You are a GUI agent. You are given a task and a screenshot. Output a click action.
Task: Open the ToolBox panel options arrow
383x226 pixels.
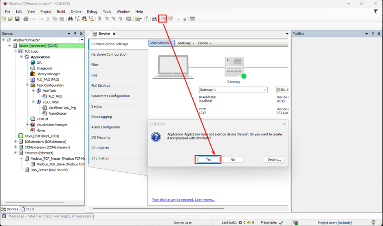(367, 34)
